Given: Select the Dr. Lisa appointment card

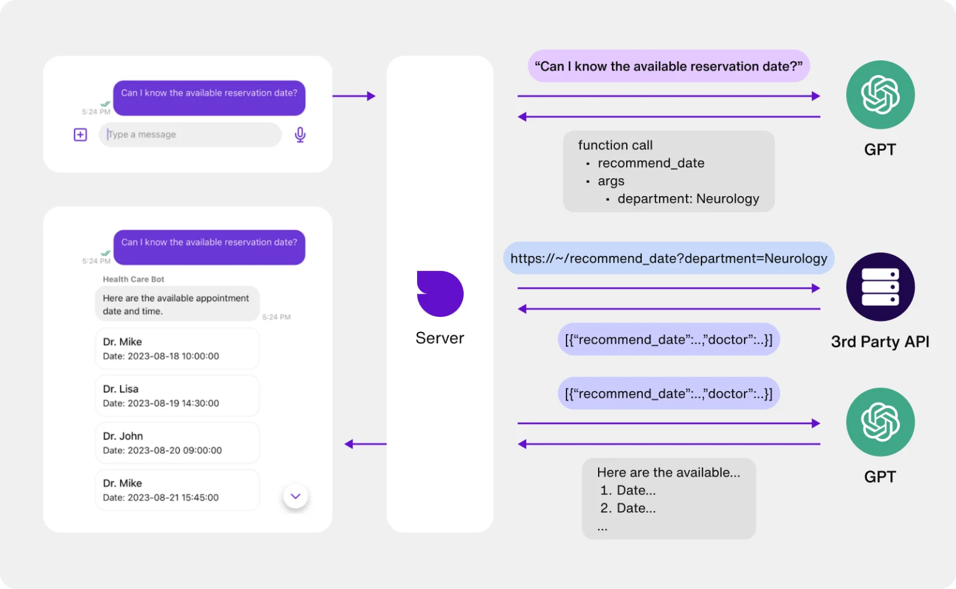Looking at the screenshot, I should [x=177, y=396].
